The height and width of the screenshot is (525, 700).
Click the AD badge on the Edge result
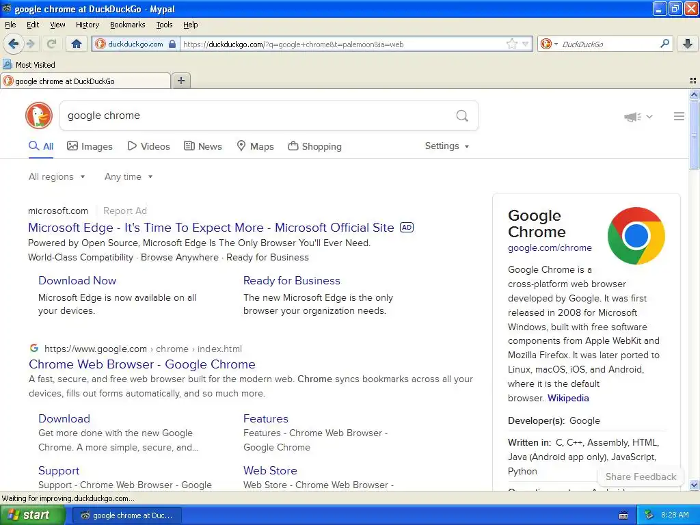click(x=406, y=227)
